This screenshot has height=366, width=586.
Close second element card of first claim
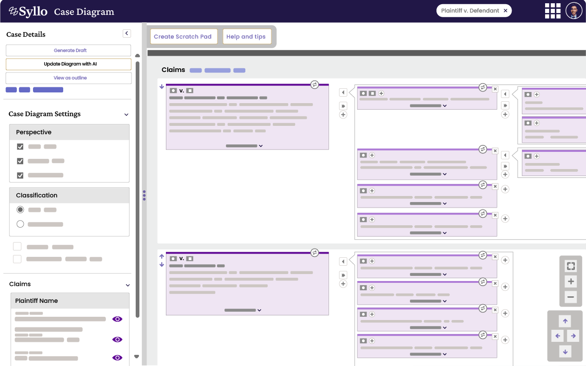coord(495,151)
